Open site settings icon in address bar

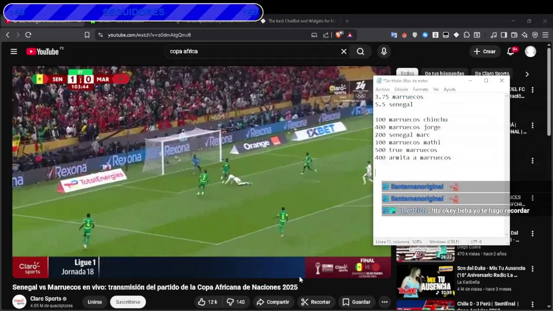tap(100, 35)
